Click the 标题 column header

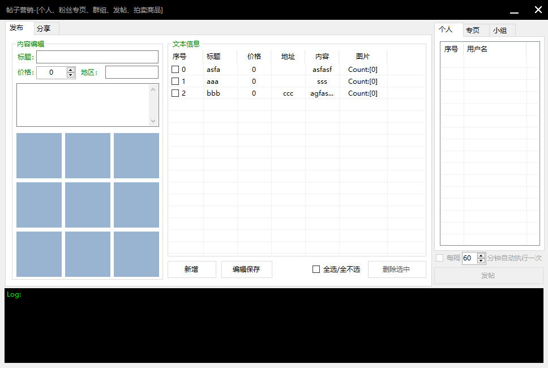[x=213, y=57]
